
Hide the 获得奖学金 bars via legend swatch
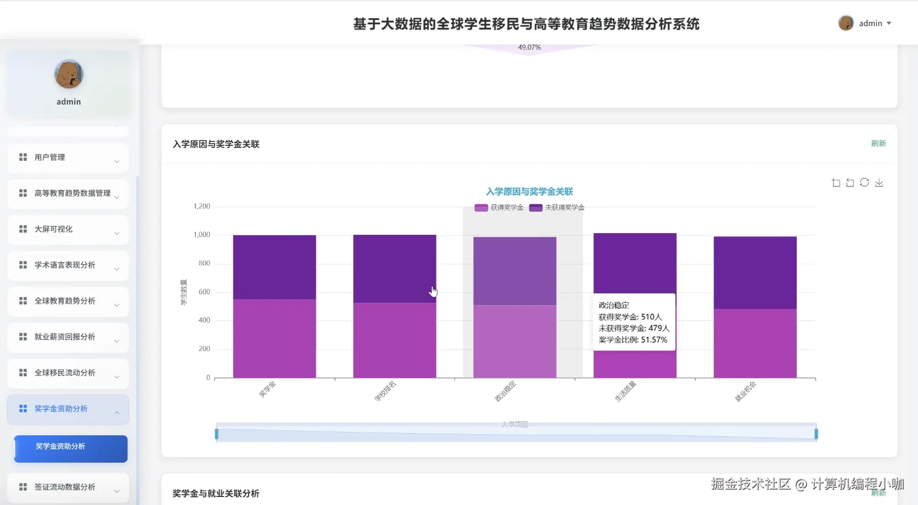(481, 207)
